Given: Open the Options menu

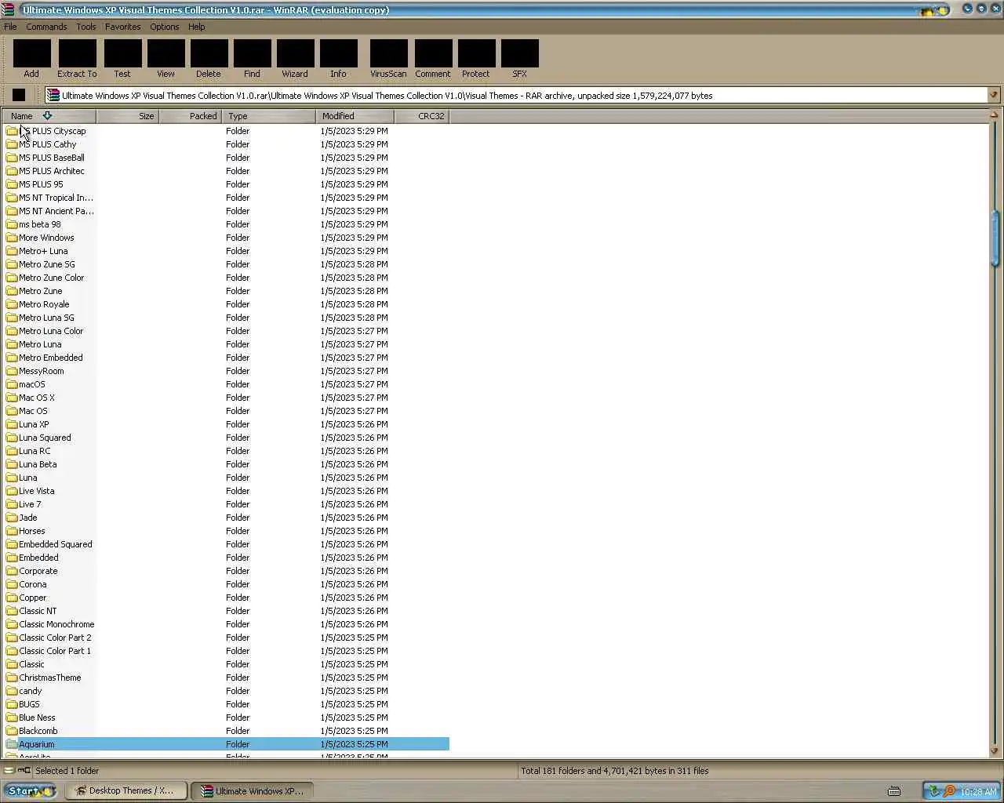Looking at the screenshot, I should point(165,27).
